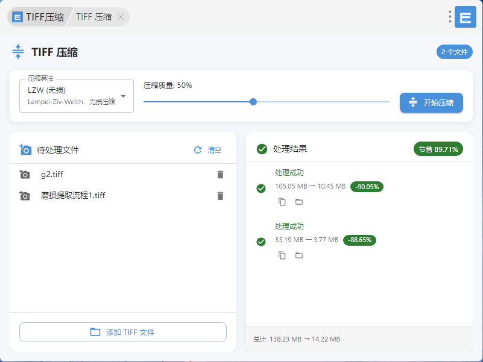Open folder of the first compressed result
This screenshot has height=362, width=483.
299,202
